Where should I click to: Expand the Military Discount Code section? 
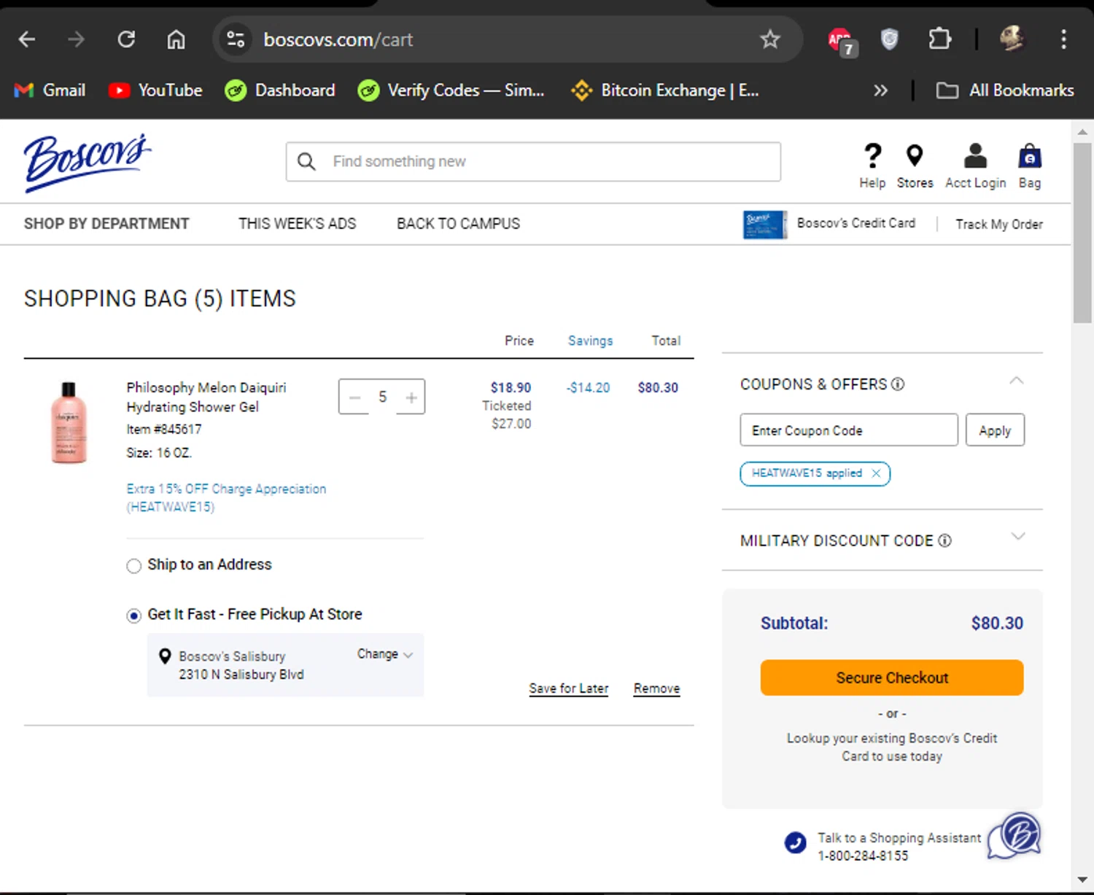(x=1018, y=536)
